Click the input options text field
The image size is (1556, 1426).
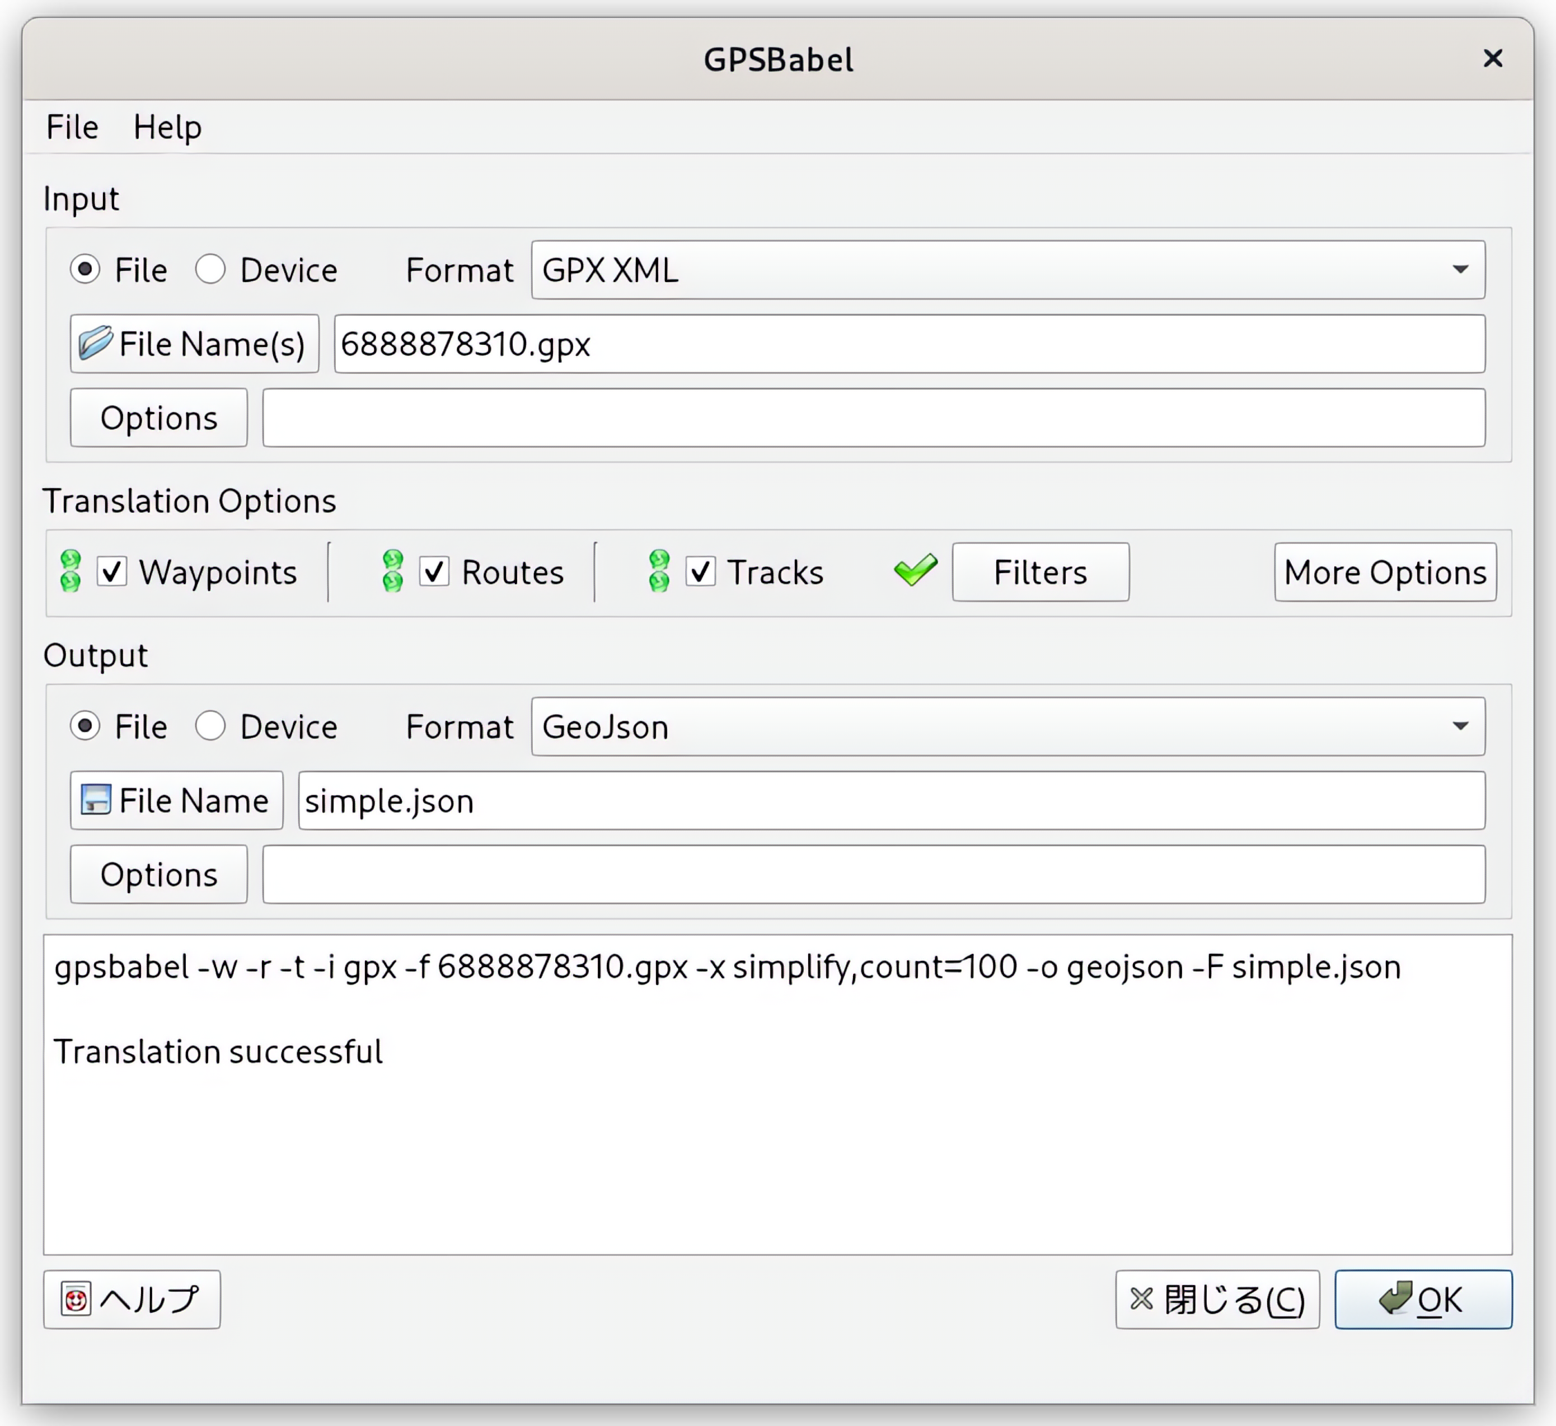click(874, 418)
